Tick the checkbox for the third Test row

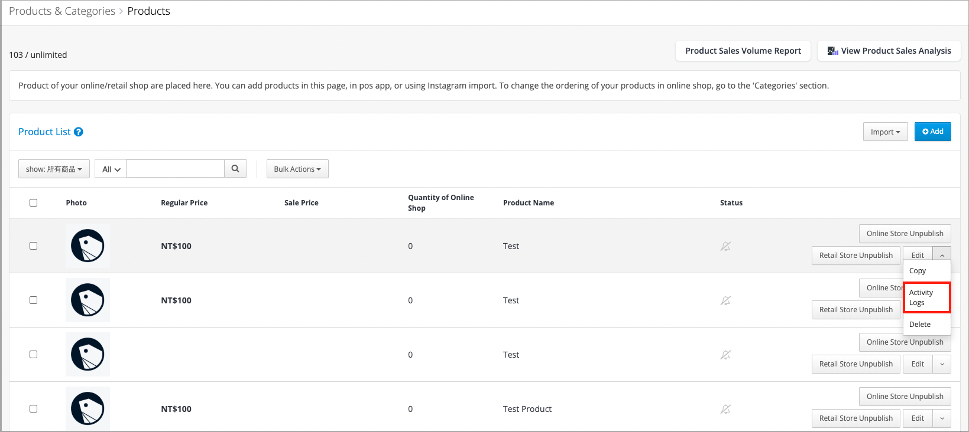pos(33,354)
